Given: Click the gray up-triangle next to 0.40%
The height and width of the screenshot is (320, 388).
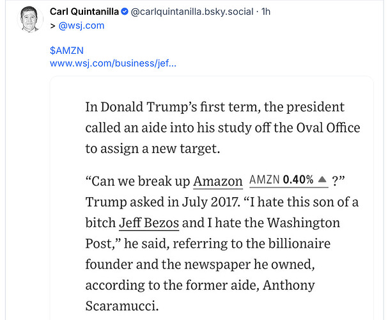Looking at the screenshot, I should pyautogui.click(x=322, y=179).
